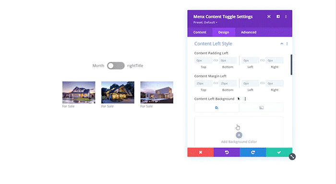Click the split-view snap icon in header
The image size is (336, 184).
278,16
